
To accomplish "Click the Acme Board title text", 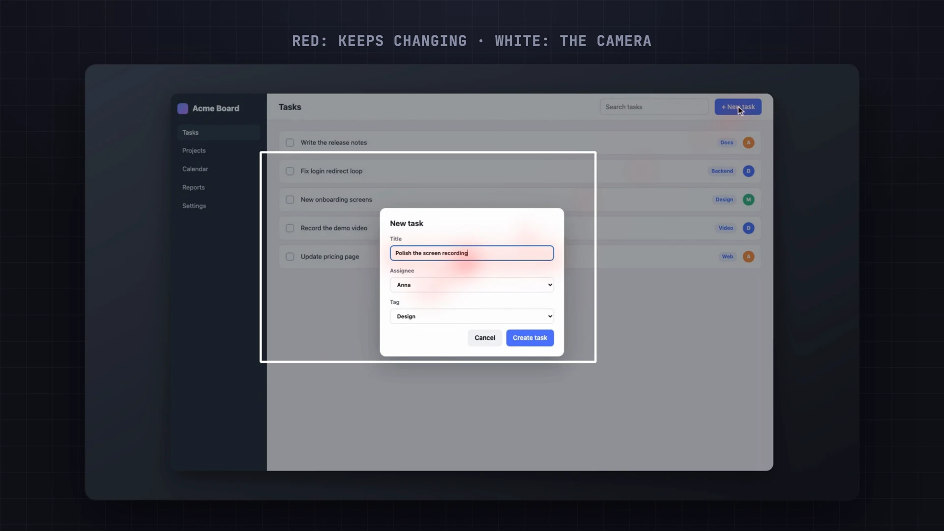I will [x=216, y=109].
